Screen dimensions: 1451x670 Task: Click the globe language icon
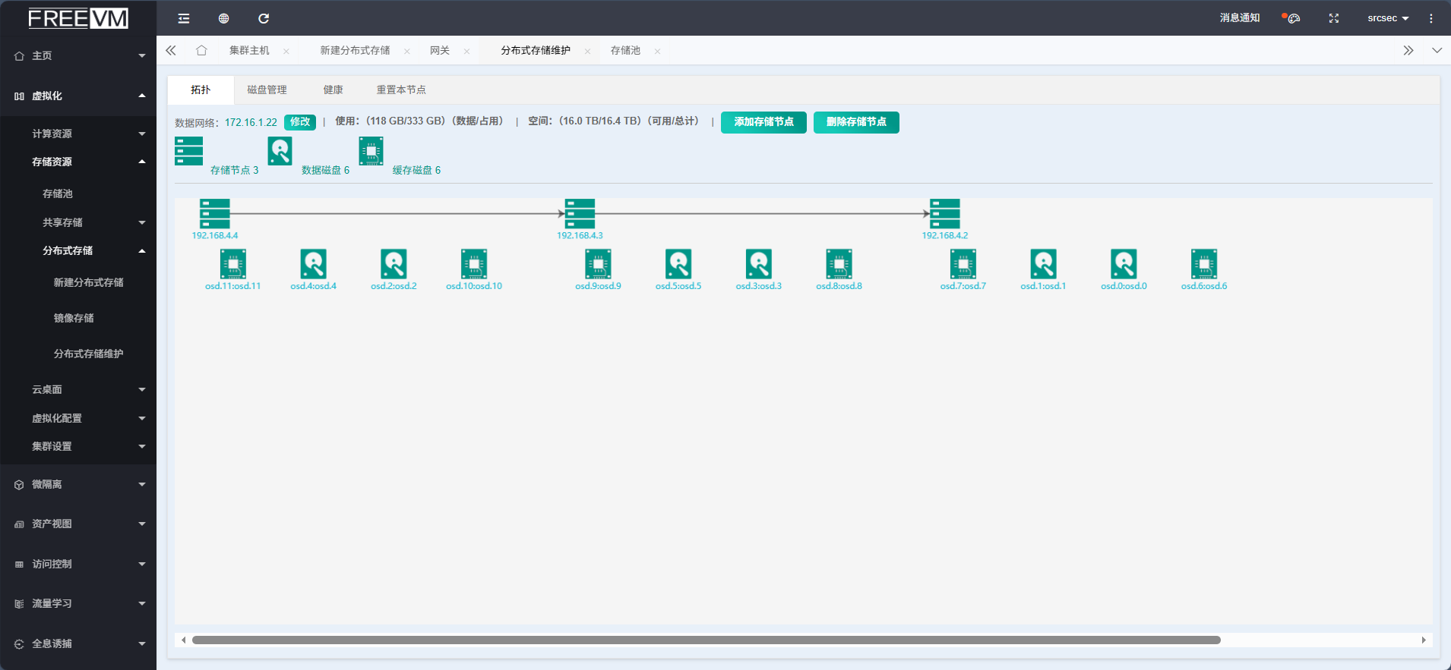pyautogui.click(x=223, y=18)
